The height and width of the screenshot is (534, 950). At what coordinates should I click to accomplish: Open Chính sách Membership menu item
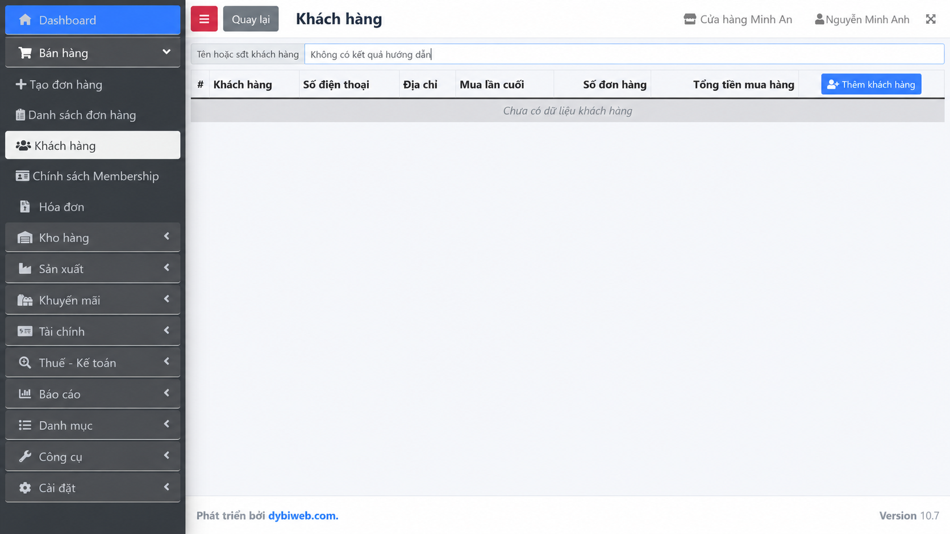point(93,176)
